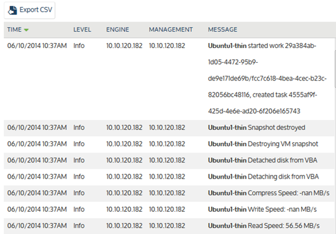
Task: Sort by the LEVEL column header
Action: tap(82, 30)
